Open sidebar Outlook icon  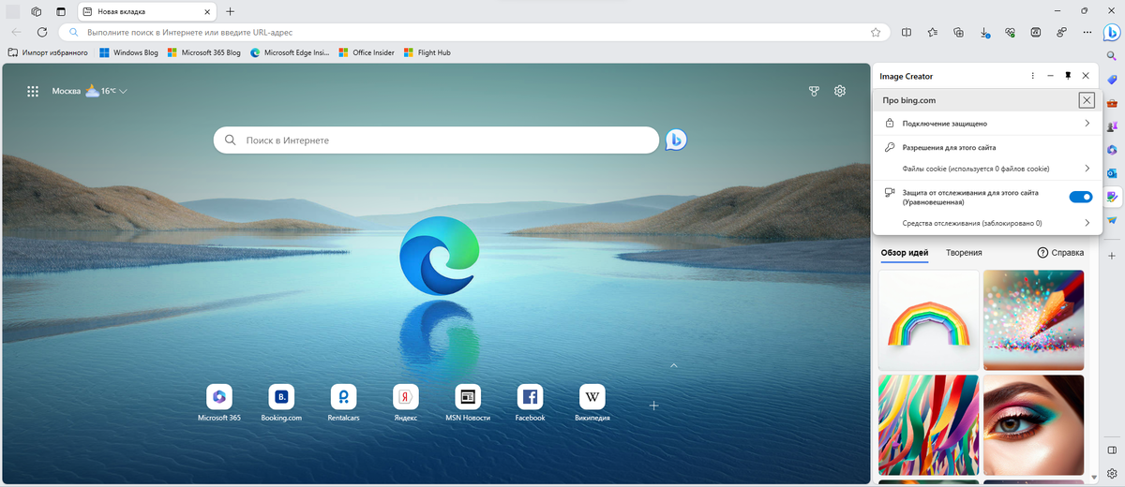1112,173
